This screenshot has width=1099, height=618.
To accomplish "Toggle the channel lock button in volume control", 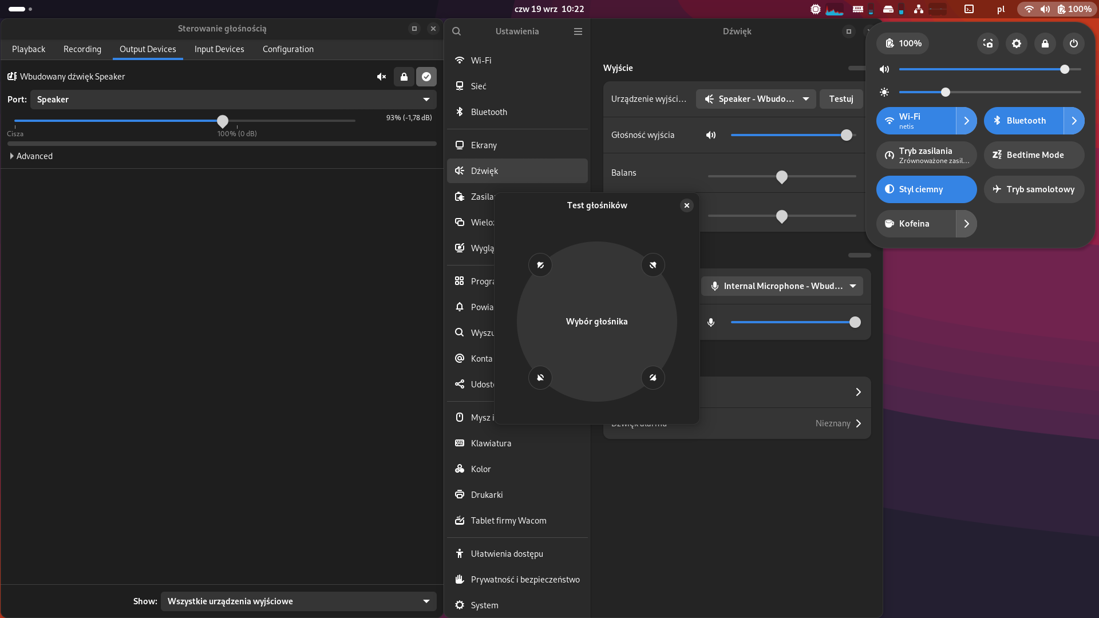I will [x=404, y=77].
